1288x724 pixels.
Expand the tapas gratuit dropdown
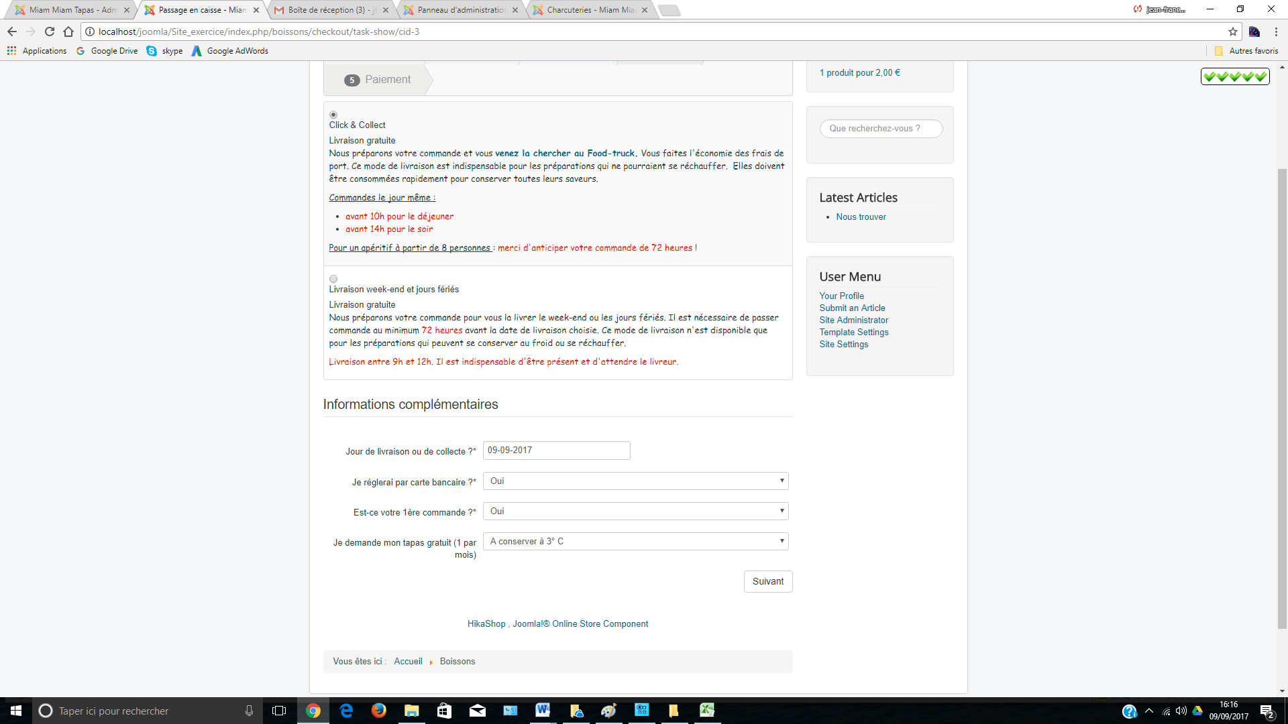tap(635, 542)
